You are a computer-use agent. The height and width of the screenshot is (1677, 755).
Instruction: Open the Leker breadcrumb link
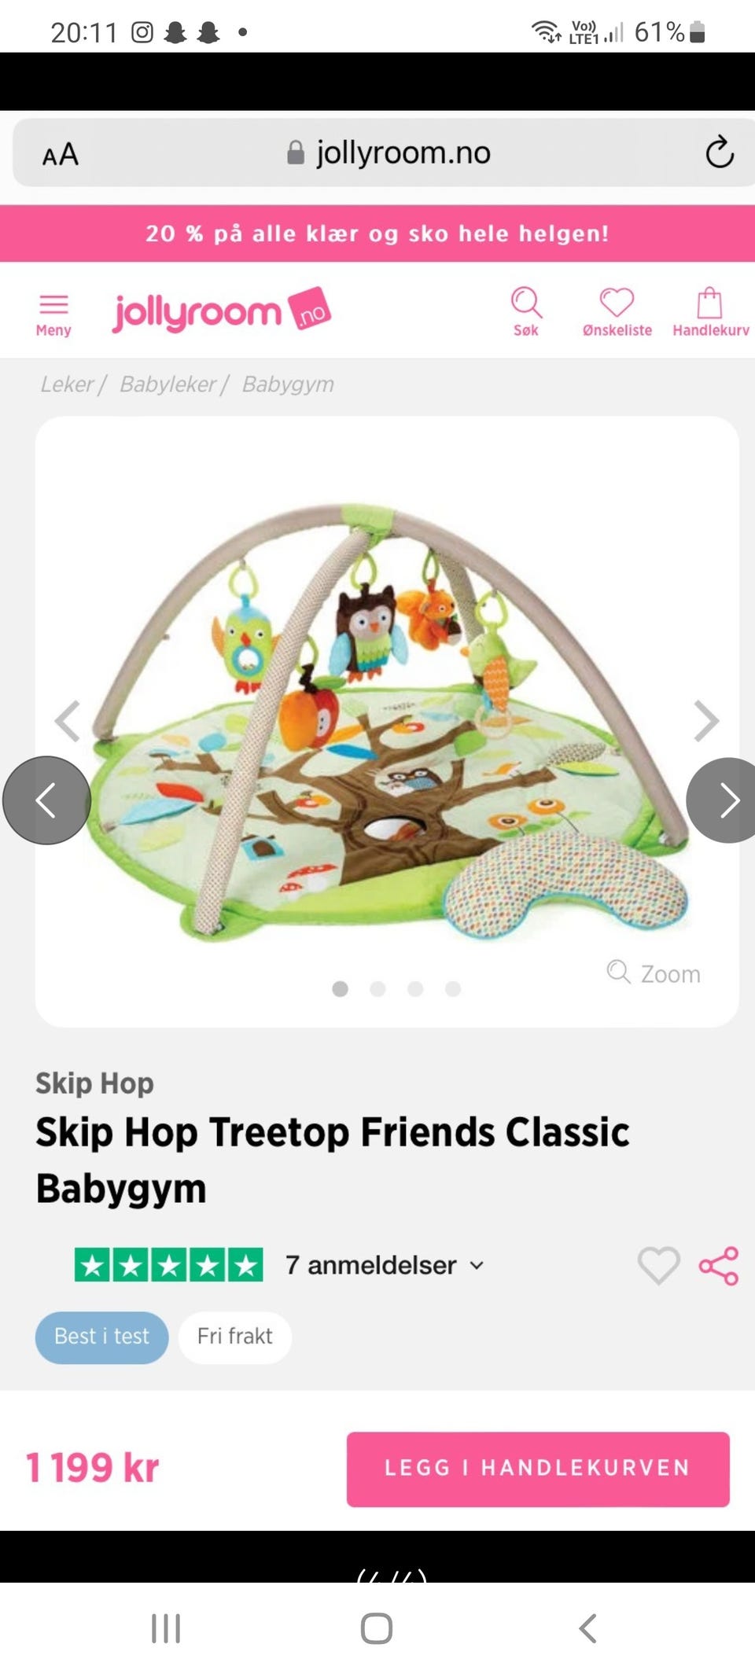pyautogui.click(x=67, y=384)
